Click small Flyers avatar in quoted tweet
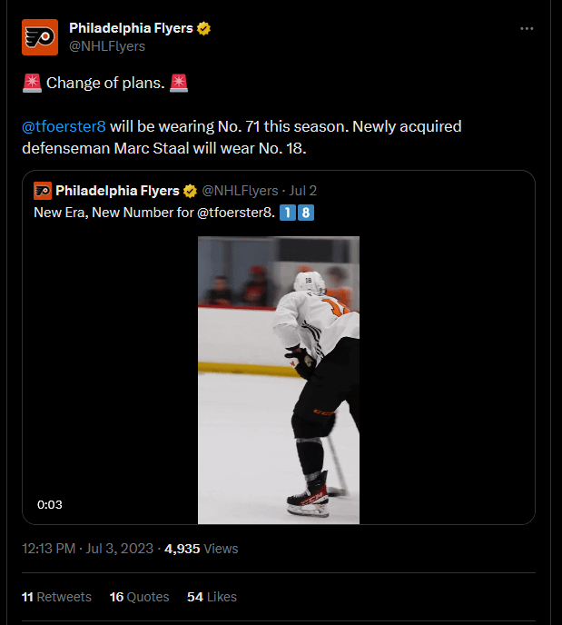Viewport: 562px width, 625px height. [x=42, y=191]
